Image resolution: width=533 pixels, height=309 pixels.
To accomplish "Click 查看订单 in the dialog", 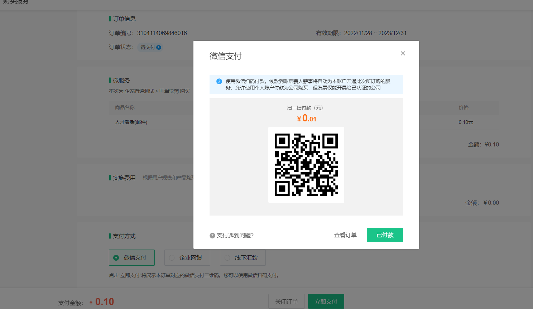I will pyautogui.click(x=345, y=235).
